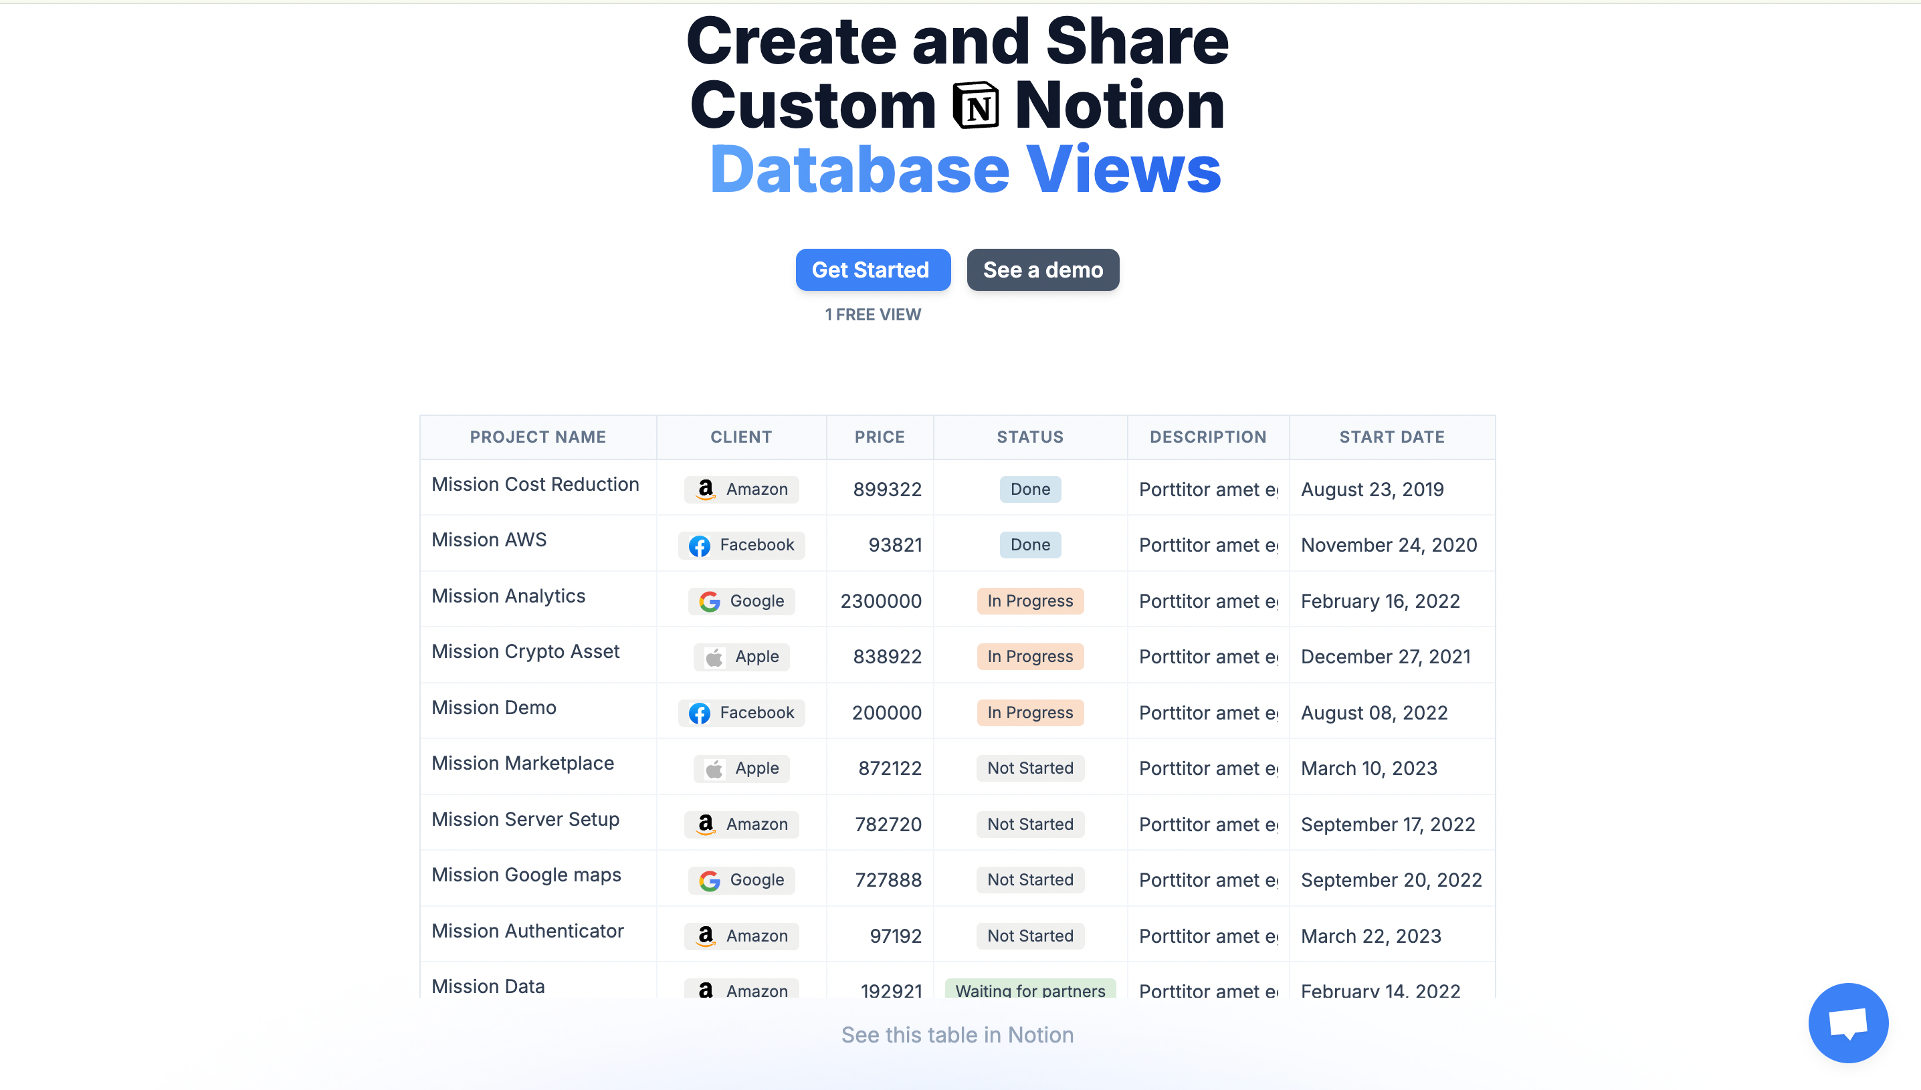Select the Mission Google maps project name
Image resolution: width=1921 pixels, height=1090 pixels.
(x=526, y=875)
